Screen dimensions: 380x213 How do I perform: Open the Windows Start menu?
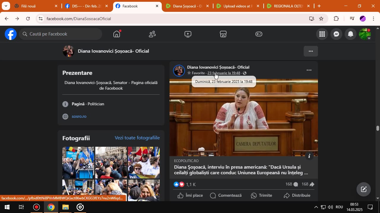[x=7, y=207]
